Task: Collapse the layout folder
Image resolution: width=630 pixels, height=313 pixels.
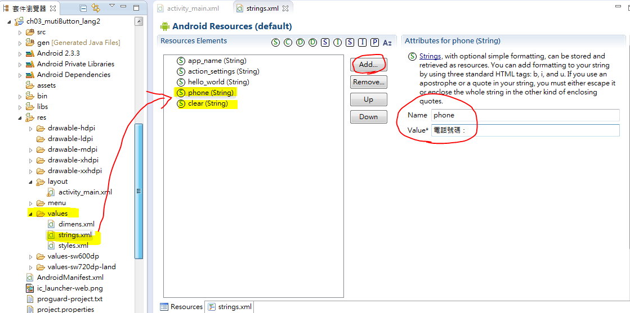Action: coord(30,182)
